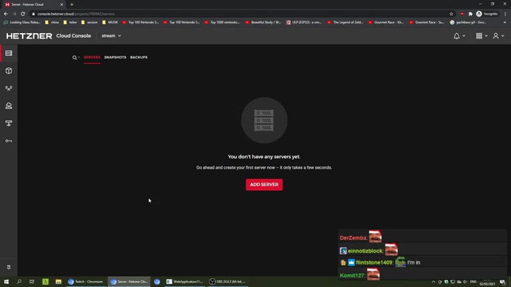Open the Servers section in the sidebar
511x287 pixels.
point(9,53)
